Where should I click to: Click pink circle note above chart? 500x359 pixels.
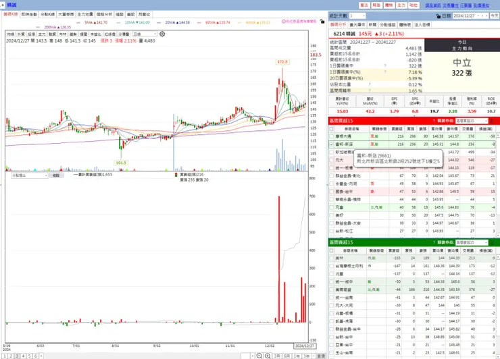[x=299, y=22]
